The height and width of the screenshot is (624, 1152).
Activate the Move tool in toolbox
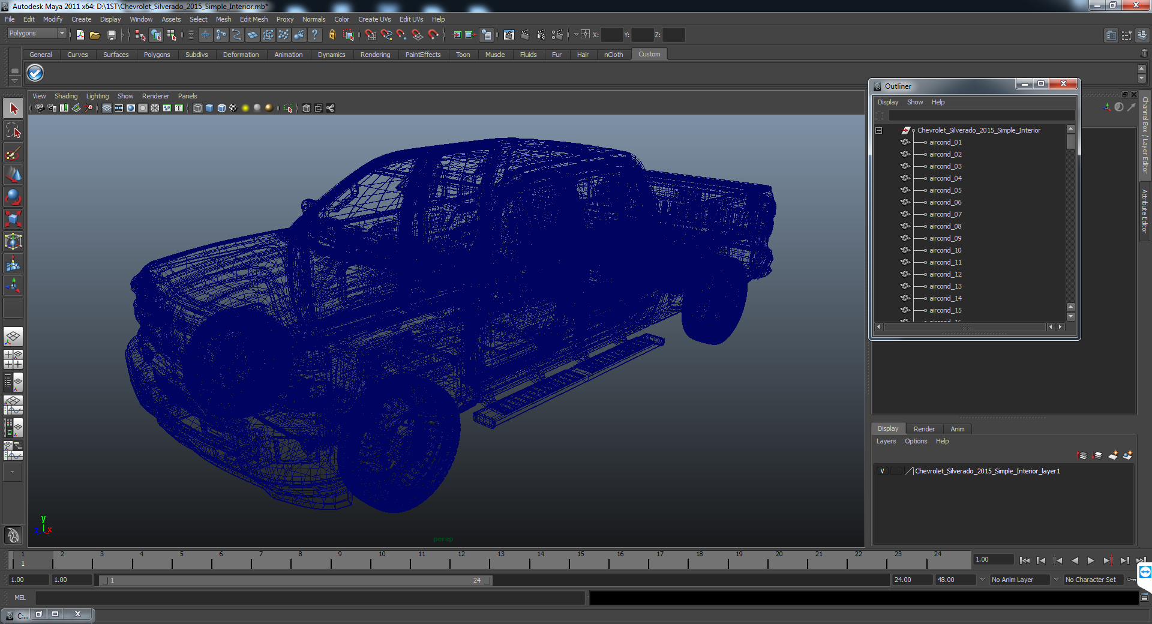pos(13,175)
